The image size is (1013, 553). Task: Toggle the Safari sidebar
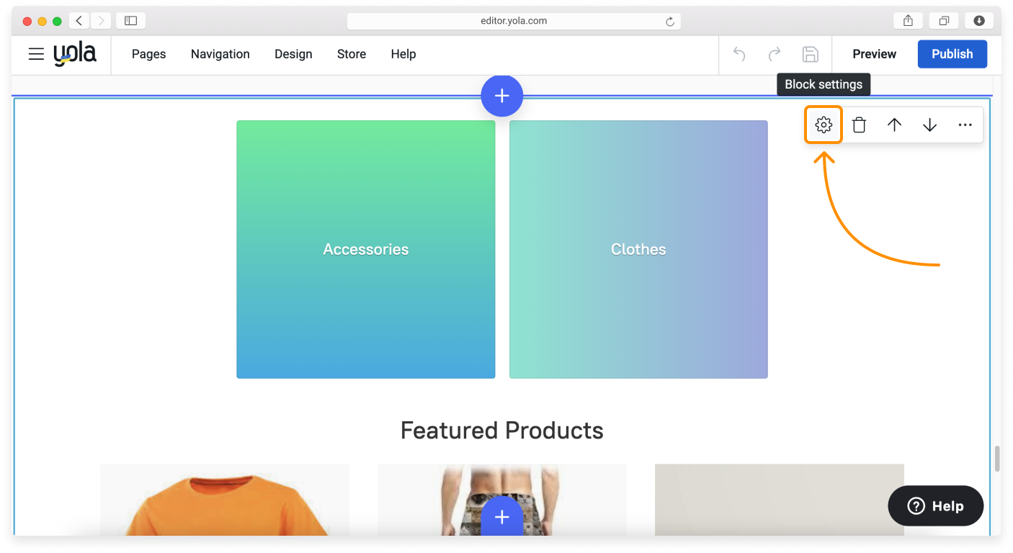tap(130, 21)
